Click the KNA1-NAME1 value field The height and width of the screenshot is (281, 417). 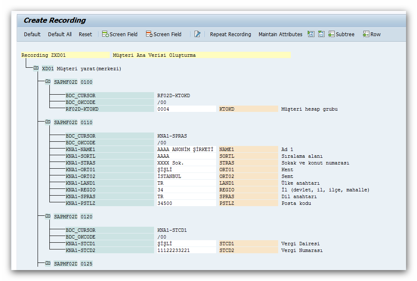(185, 149)
